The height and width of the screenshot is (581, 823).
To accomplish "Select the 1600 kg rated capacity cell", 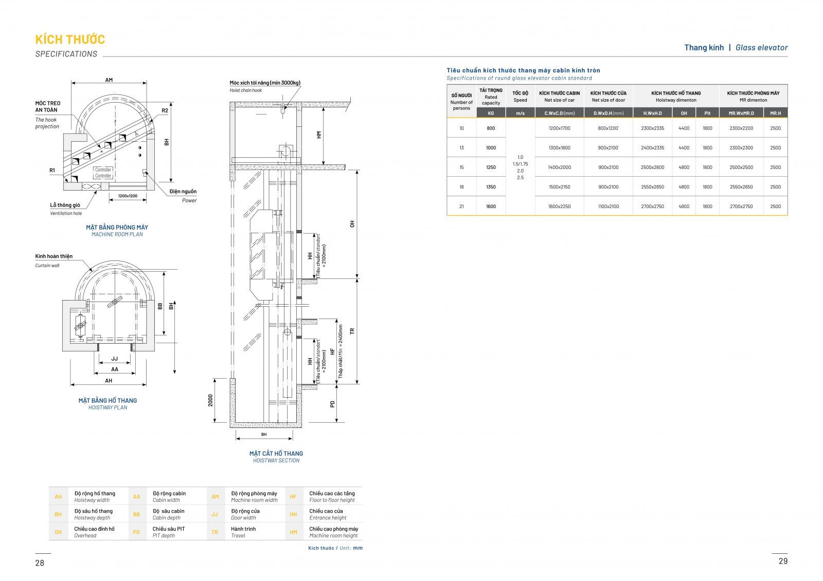I will point(491,207).
